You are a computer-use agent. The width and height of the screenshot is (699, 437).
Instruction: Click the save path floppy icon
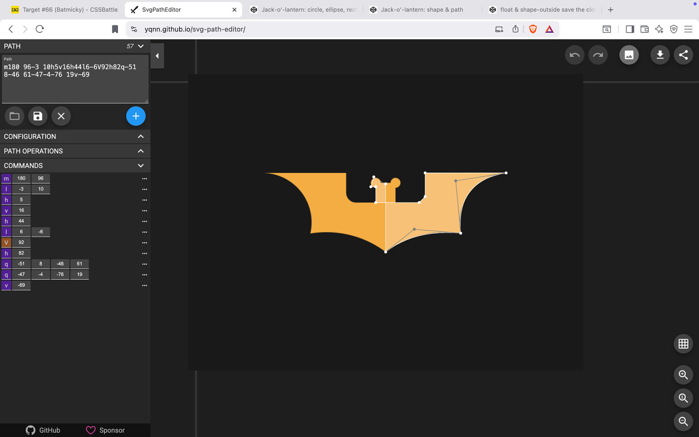pyautogui.click(x=38, y=116)
